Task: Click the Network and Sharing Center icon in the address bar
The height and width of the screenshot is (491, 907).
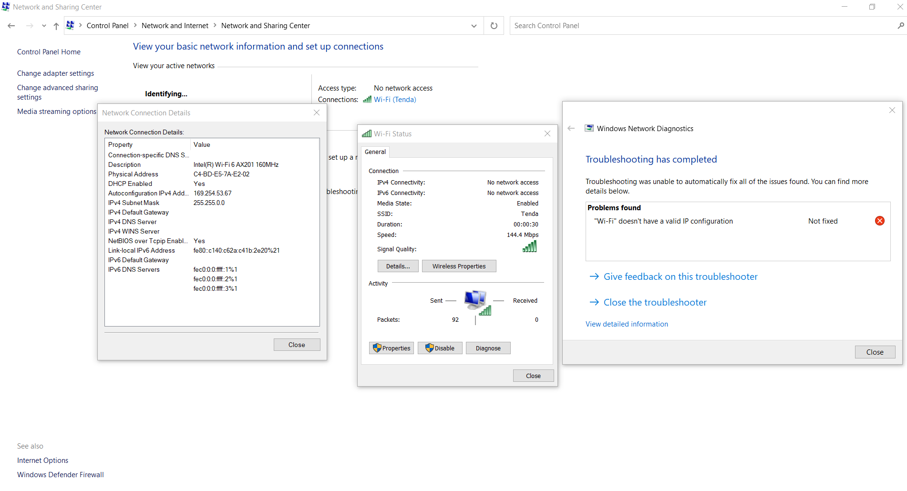Action: point(70,25)
